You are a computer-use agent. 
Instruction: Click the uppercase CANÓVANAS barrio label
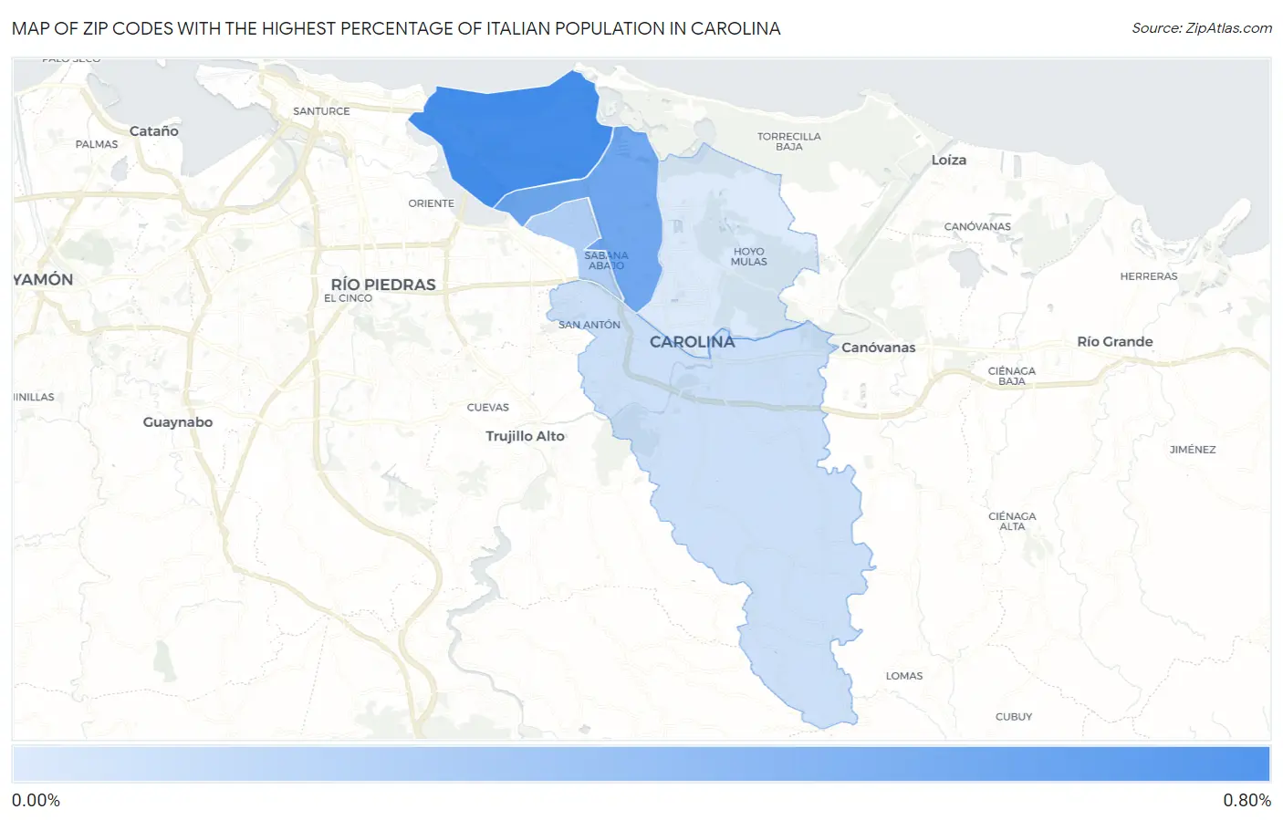pos(977,227)
